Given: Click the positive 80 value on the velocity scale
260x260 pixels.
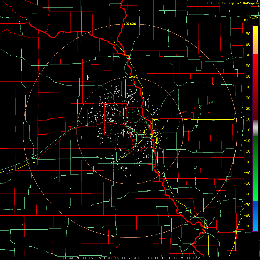Looking at the screenshot, I should (x=248, y=44).
